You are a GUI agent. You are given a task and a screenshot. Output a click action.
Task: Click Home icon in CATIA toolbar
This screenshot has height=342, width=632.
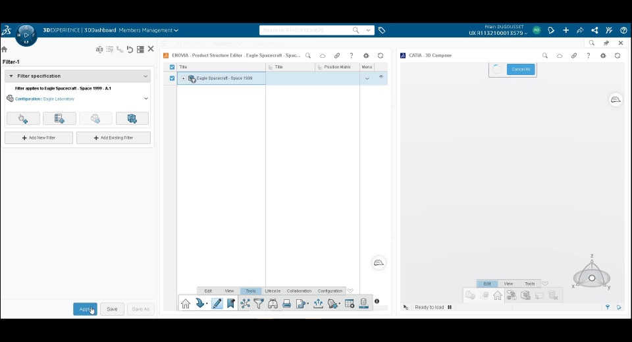(498, 295)
